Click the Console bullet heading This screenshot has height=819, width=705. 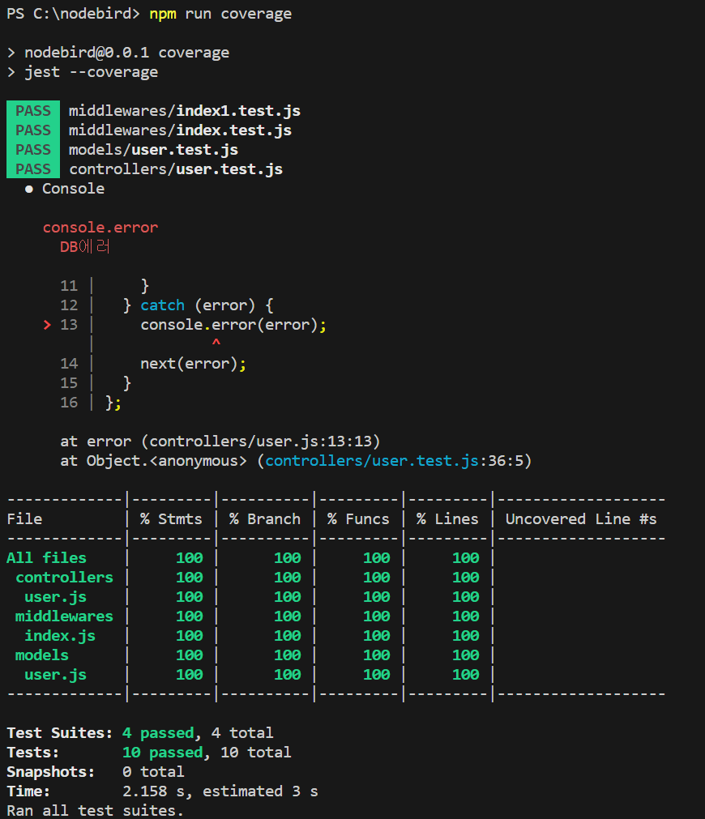65,189
